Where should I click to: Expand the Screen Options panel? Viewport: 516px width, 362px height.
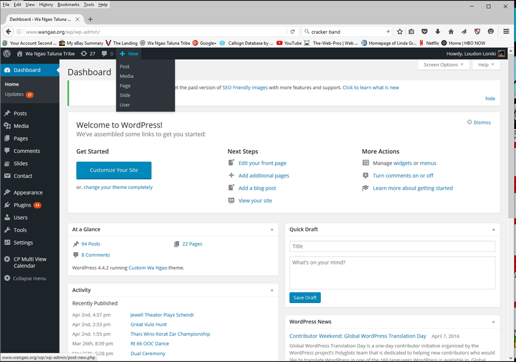(x=443, y=65)
